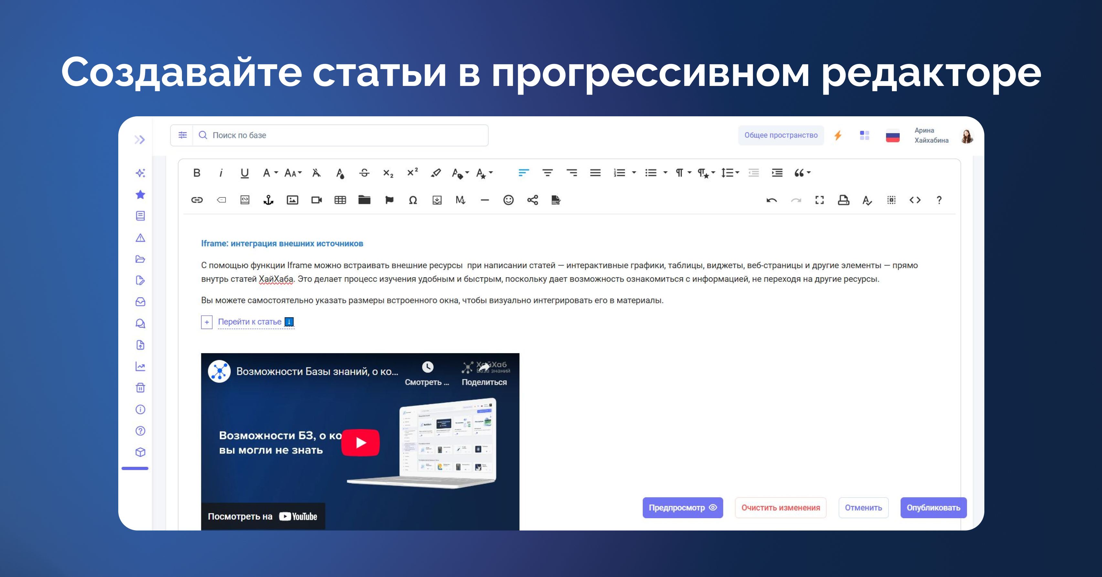Click the Опубликовать button
The width and height of the screenshot is (1102, 577).
pos(933,507)
